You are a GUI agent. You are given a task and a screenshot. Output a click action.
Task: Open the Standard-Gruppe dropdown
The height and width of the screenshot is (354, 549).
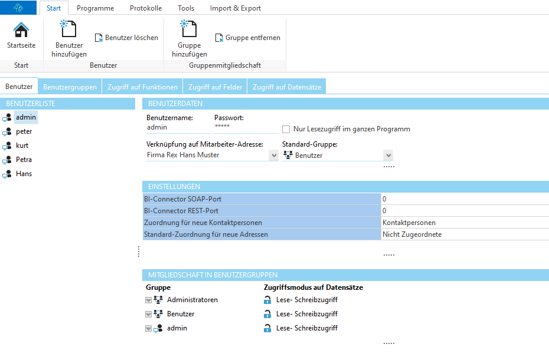388,155
